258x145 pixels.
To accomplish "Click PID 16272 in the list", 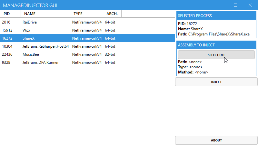I will 7,38.
